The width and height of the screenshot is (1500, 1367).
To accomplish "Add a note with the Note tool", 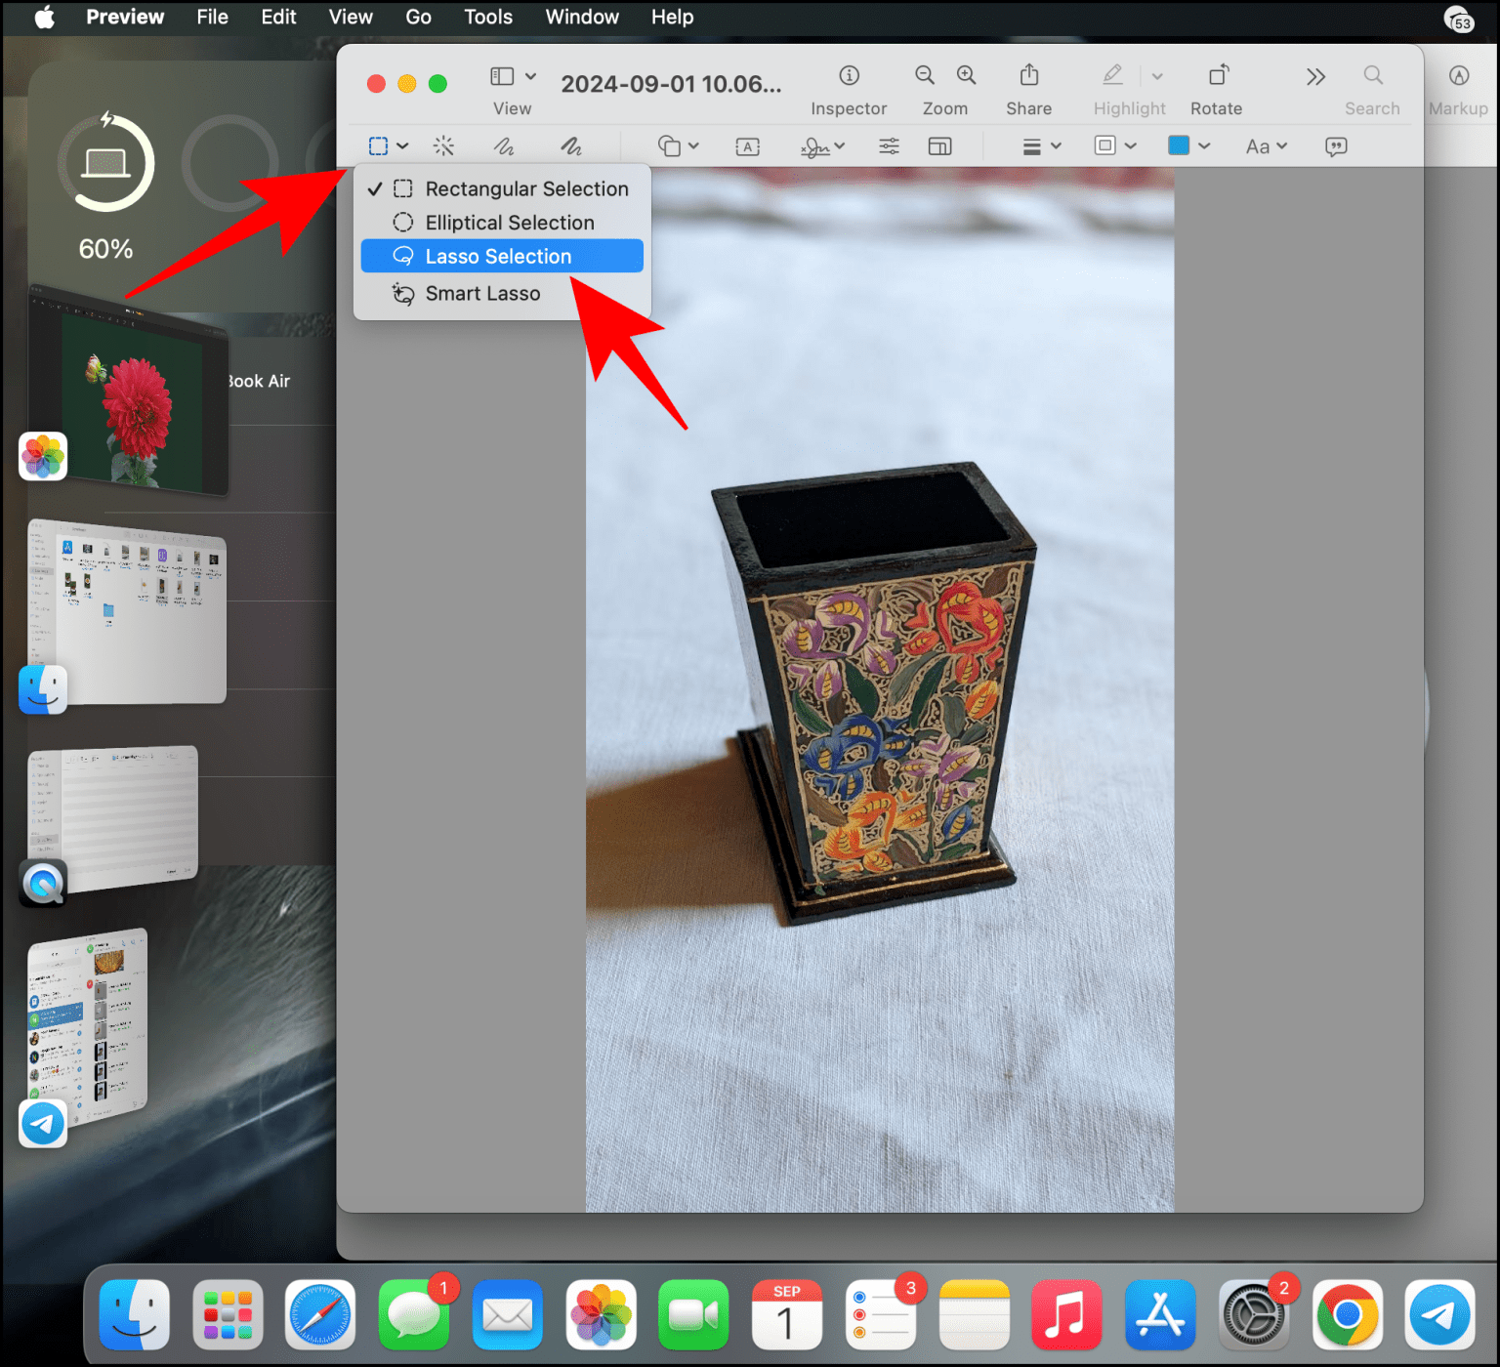I will click(1336, 146).
